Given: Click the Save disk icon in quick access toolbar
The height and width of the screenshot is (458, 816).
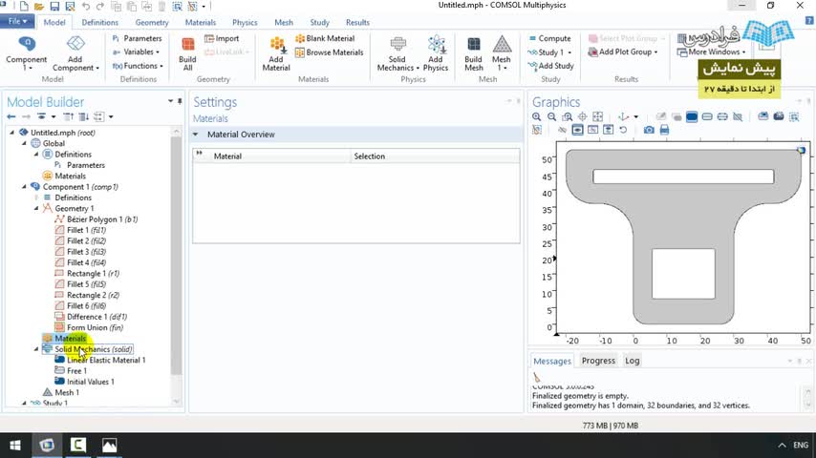Looking at the screenshot, I should (54, 7).
